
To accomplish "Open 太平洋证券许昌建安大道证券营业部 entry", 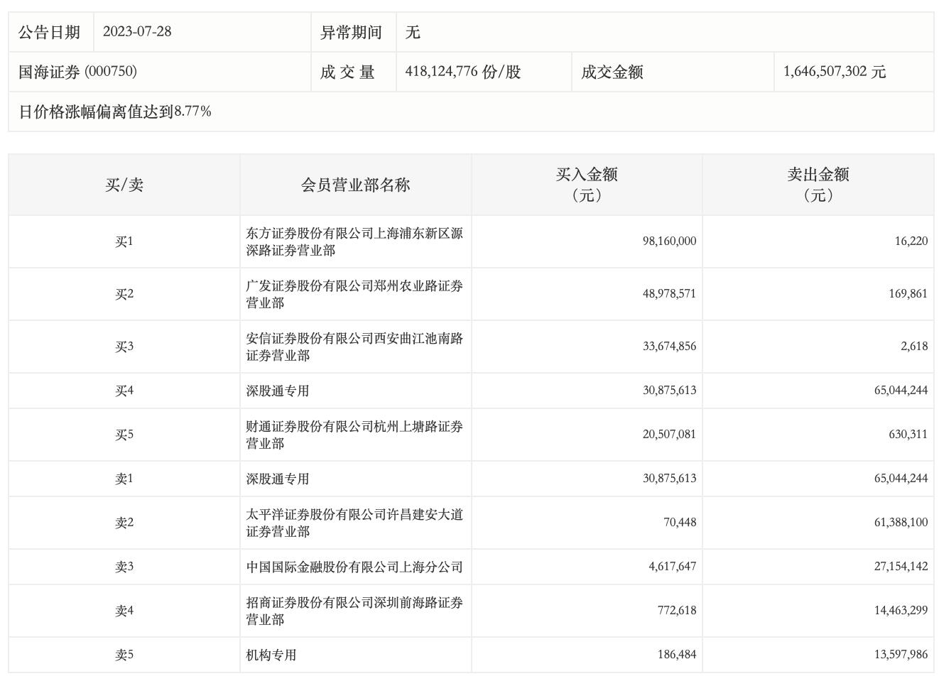I will point(354,523).
